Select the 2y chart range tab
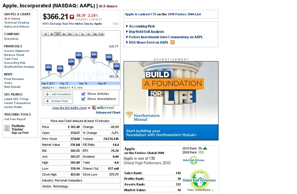The height and width of the screenshot is (194, 297). [x=83, y=34]
